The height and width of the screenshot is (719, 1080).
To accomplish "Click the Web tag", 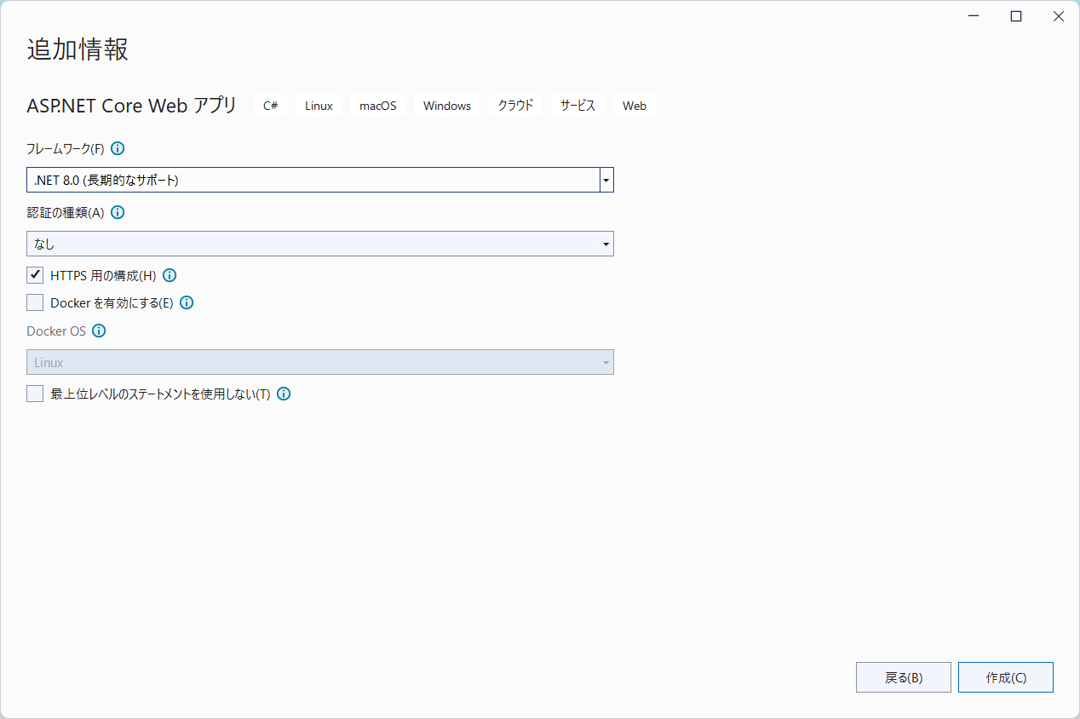I will 635,106.
